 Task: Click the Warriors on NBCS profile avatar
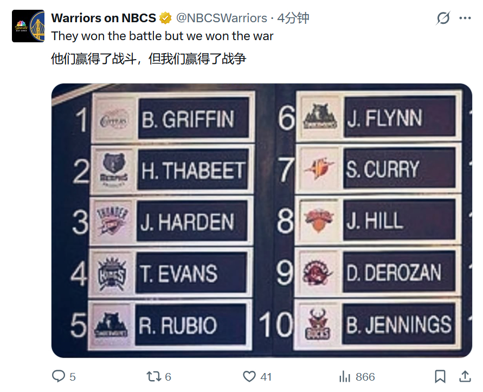click(x=28, y=26)
